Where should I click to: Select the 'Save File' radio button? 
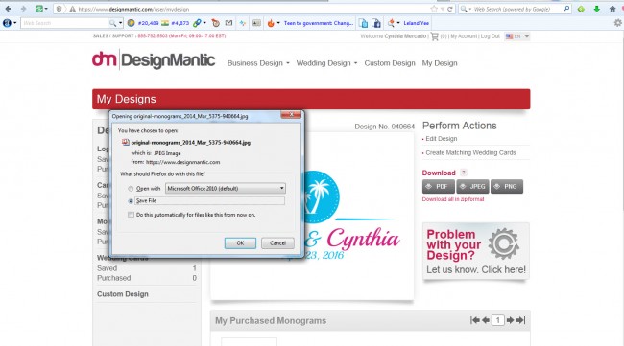pyautogui.click(x=131, y=201)
